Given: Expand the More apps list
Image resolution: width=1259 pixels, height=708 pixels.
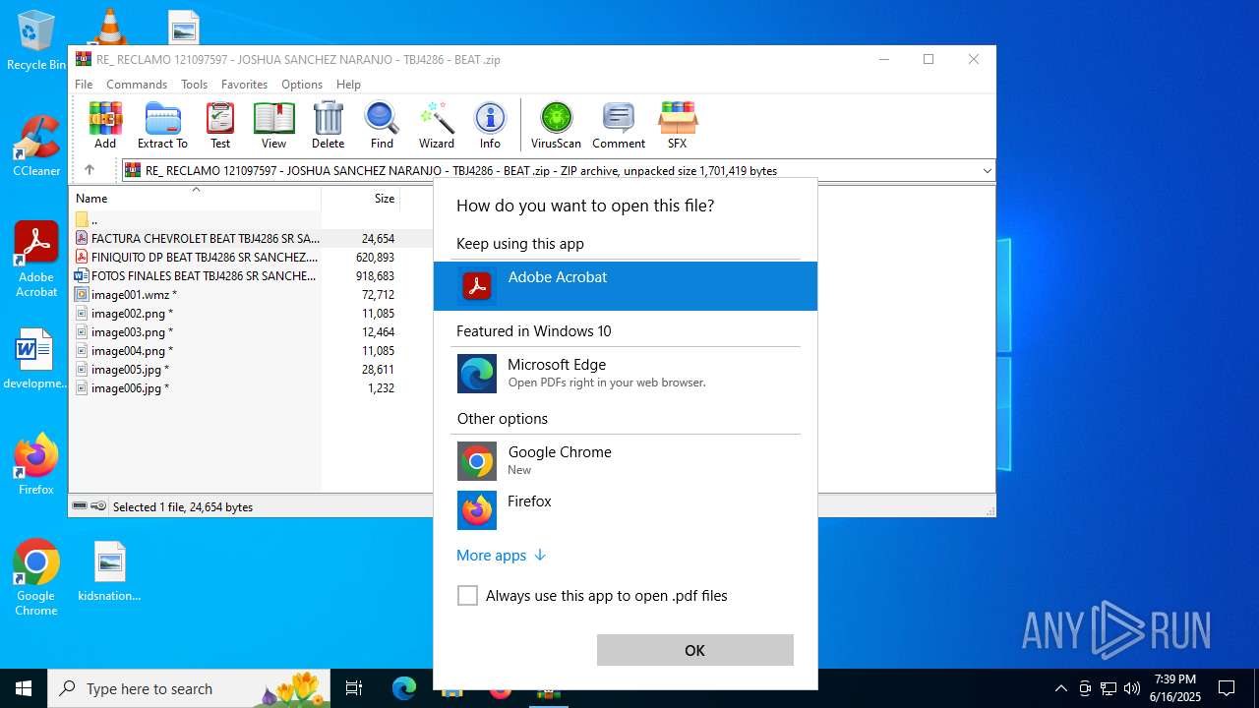Looking at the screenshot, I should pyautogui.click(x=501, y=556).
